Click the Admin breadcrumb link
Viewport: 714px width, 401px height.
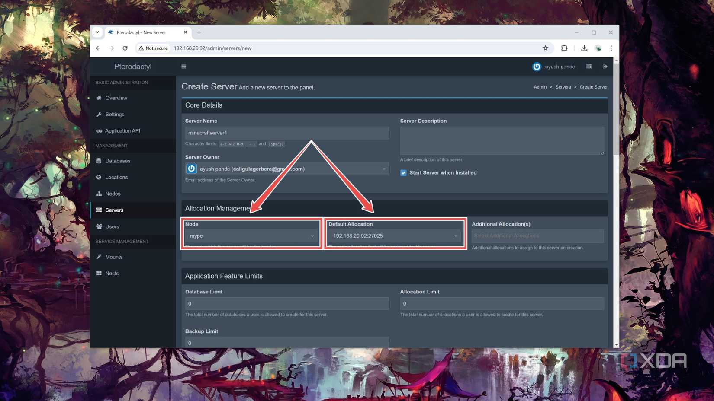coord(540,87)
